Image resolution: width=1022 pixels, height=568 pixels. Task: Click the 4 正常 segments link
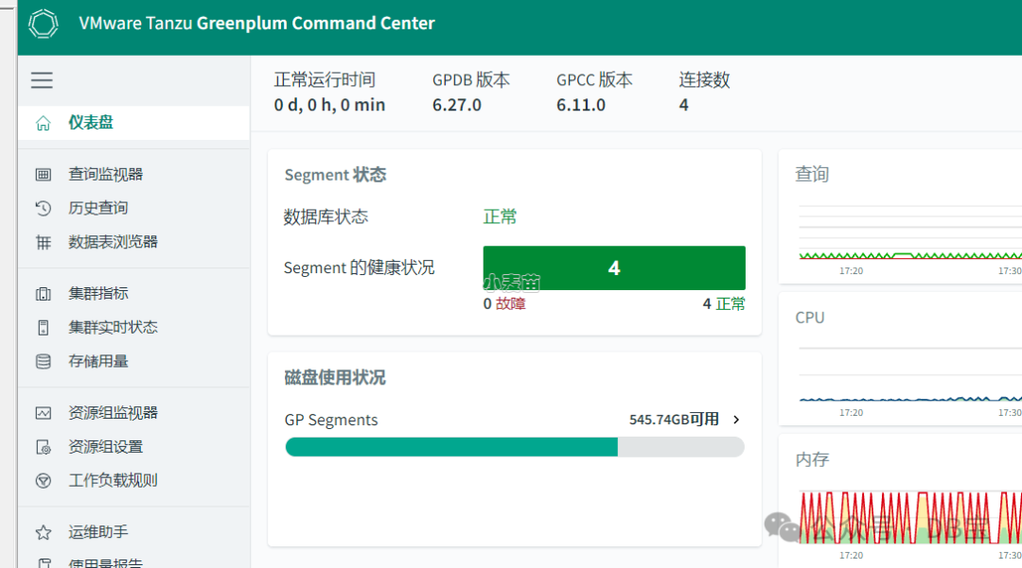[723, 304]
